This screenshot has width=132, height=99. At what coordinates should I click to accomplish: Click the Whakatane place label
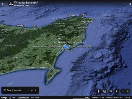[x=21, y=25]
